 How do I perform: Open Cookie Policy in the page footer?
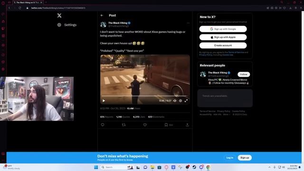pyautogui.click(x=238, y=111)
